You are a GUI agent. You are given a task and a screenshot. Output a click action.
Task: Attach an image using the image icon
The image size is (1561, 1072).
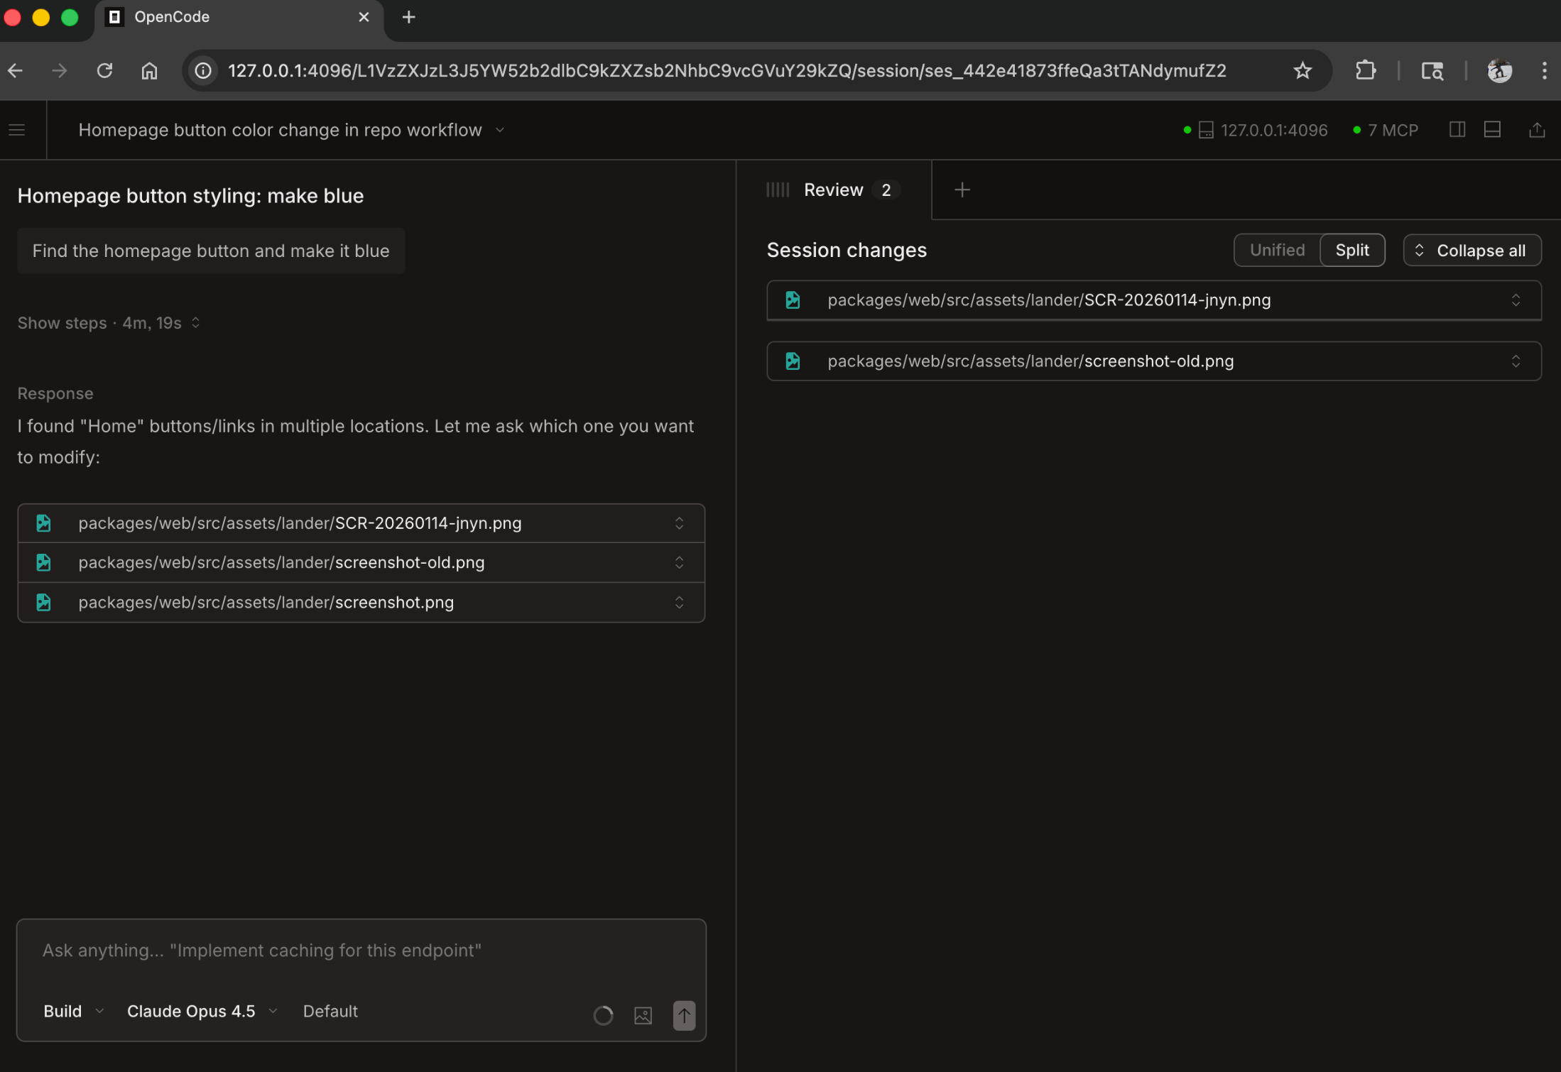(643, 1015)
